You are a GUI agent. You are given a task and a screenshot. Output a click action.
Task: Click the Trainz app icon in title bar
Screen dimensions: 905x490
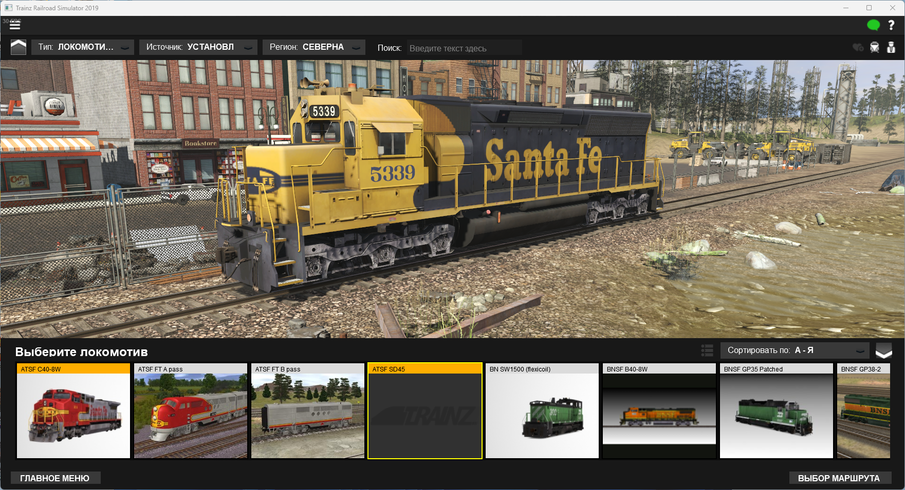pos(8,8)
